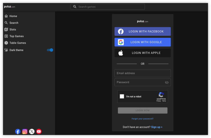Open Top Games category

coord(17,36)
